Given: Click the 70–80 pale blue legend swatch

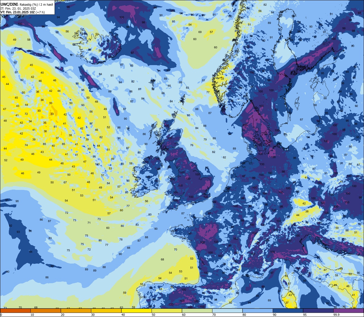Looking at the screenshot, I should coord(227,311).
